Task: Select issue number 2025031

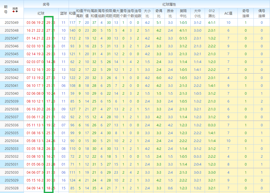Action: tap(11, 164)
